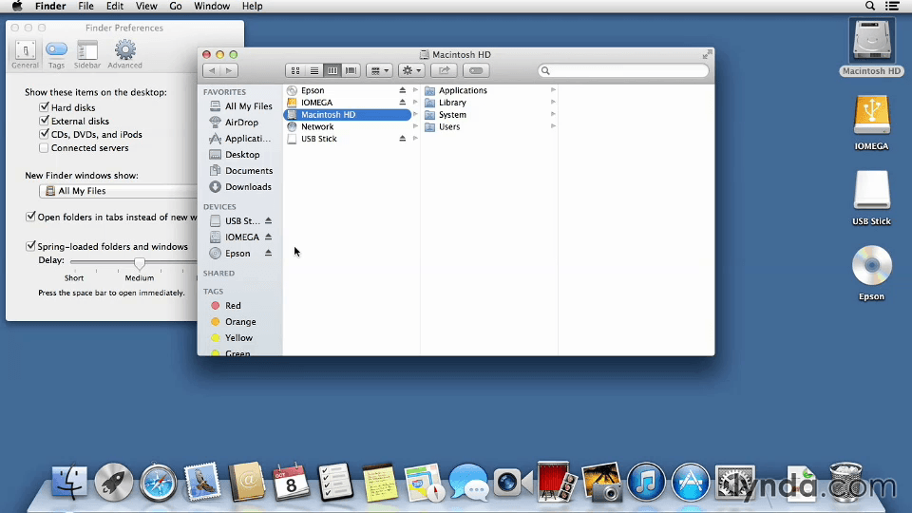
Task: Open Spotlight search in menu bar
Action: pyautogui.click(x=869, y=6)
